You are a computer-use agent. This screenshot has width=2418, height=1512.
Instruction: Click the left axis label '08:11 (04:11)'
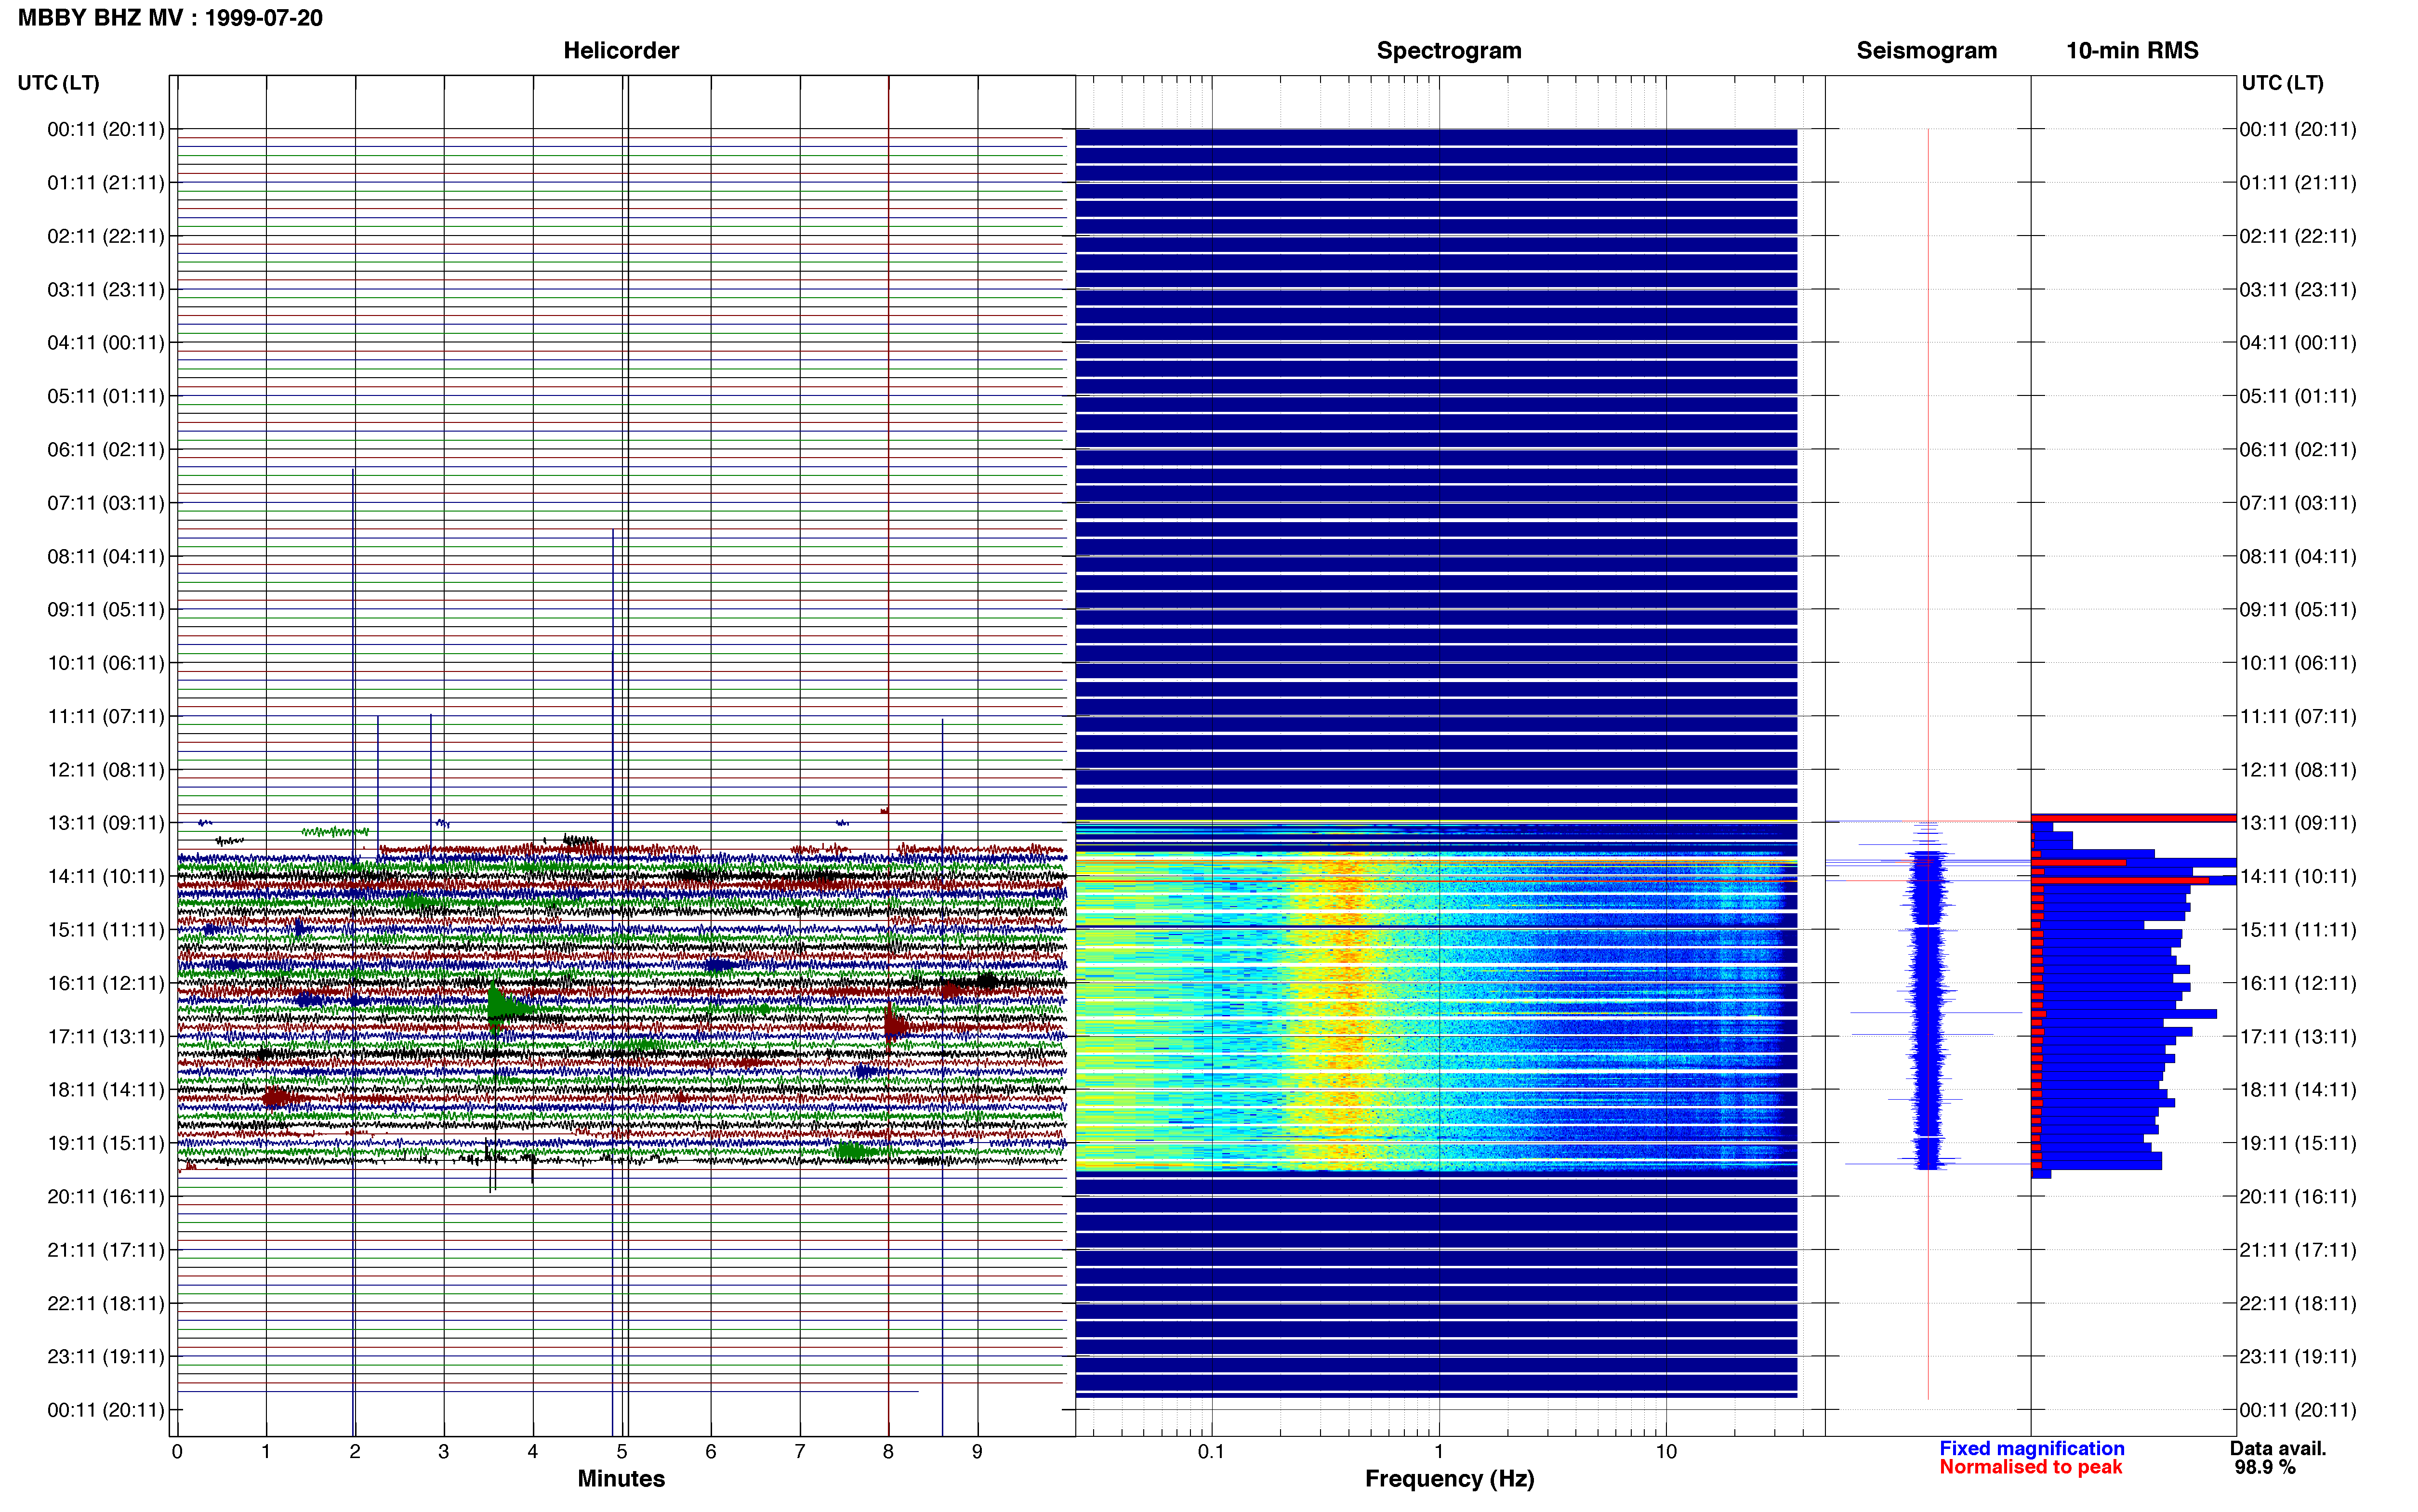pyautogui.click(x=106, y=556)
